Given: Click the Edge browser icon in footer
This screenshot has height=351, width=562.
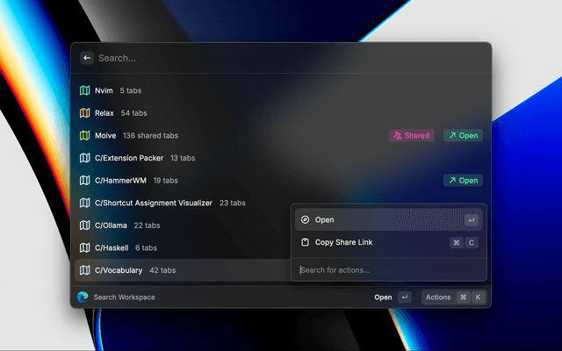Looking at the screenshot, I should 83,297.
